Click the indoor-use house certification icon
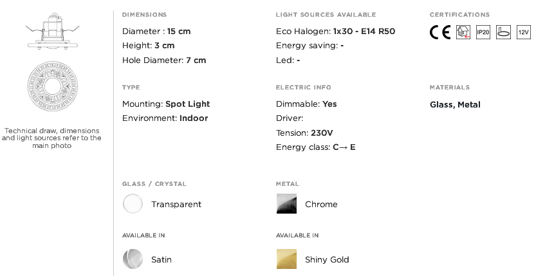The height and width of the screenshot is (276, 536). 463,32
